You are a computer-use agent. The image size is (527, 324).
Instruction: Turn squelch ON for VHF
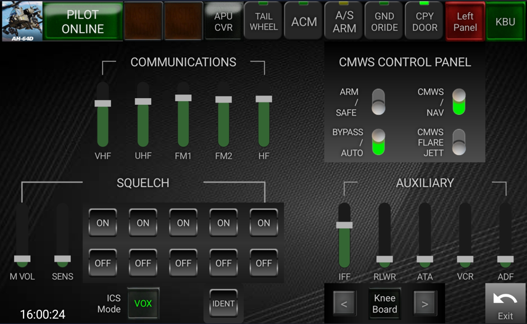coord(102,223)
